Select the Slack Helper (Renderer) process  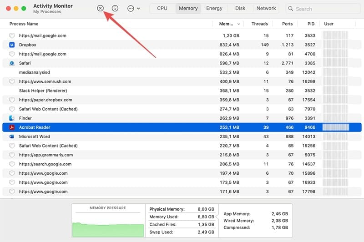[43, 91]
